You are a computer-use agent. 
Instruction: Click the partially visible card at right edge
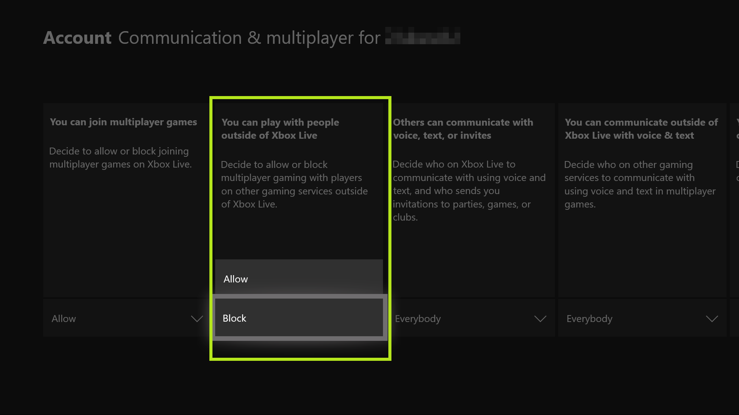click(x=734, y=200)
